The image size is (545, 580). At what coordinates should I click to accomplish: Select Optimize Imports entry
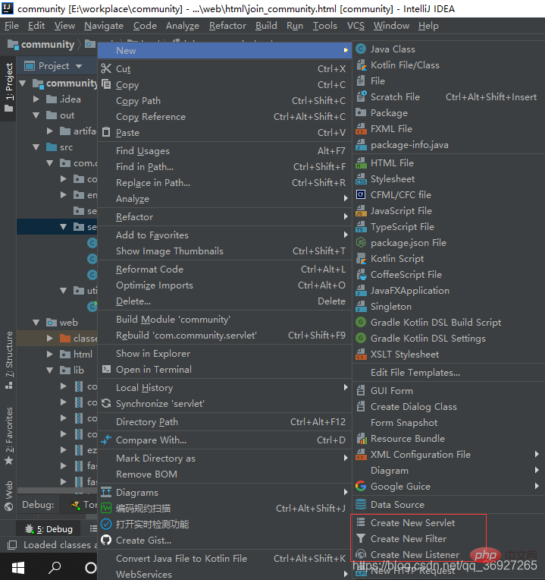[224, 285]
